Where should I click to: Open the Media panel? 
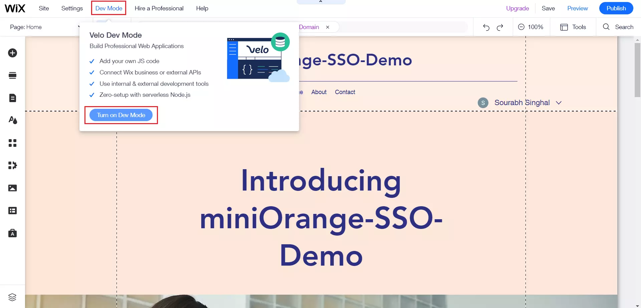(13, 188)
